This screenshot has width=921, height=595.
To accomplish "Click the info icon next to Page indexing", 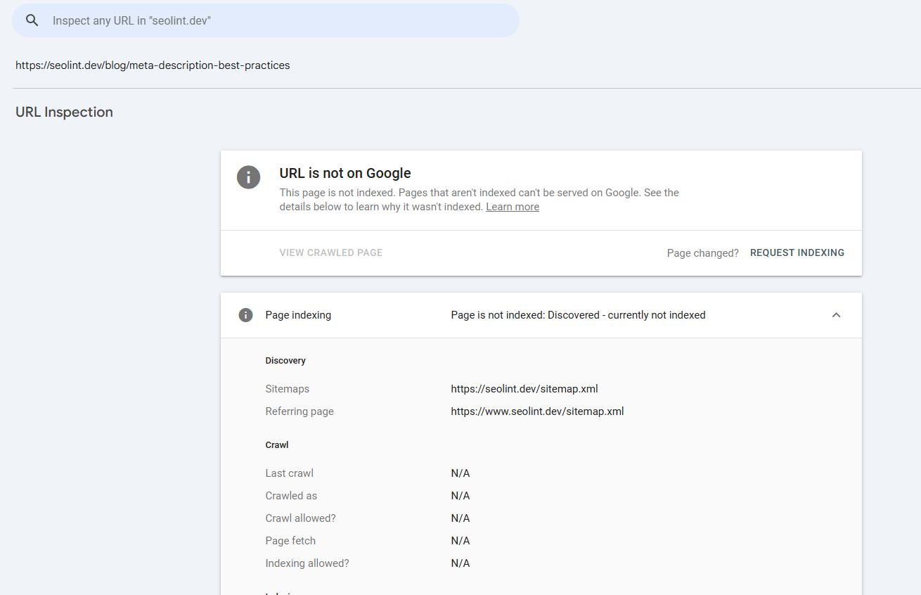I will pyautogui.click(x=245, y=314).
